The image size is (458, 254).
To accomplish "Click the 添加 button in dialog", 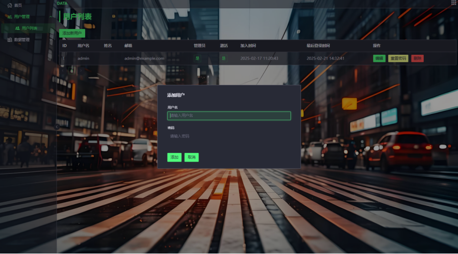I will click(174, 157).
